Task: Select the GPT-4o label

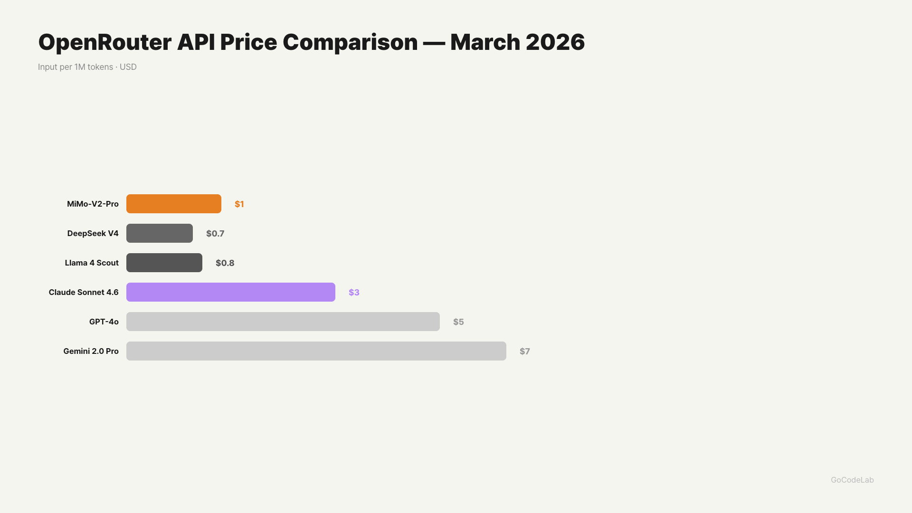Action: (104, 322)
